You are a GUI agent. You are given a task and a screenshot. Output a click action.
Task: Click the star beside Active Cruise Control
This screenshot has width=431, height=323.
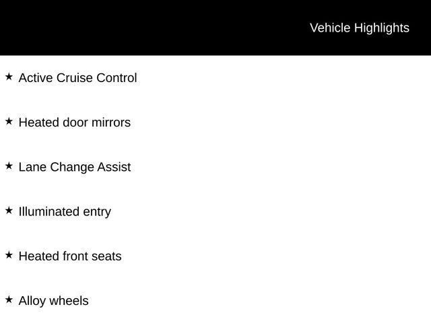point(9,77)
